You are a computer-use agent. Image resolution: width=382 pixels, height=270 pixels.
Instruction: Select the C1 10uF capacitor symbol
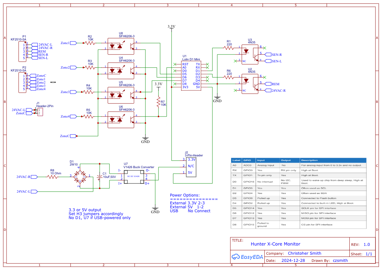pyautogui.click(x=99, y=177)
